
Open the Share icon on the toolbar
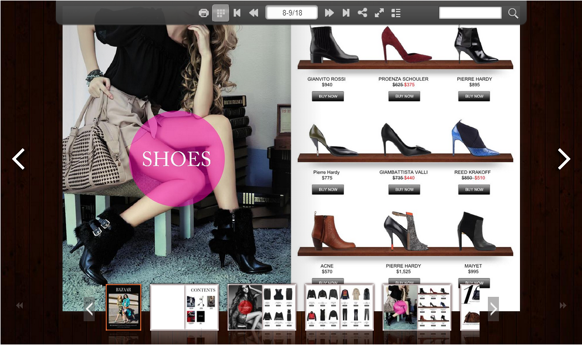tap(363, 12)
